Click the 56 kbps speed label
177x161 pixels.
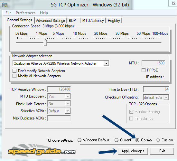(22, 33)
